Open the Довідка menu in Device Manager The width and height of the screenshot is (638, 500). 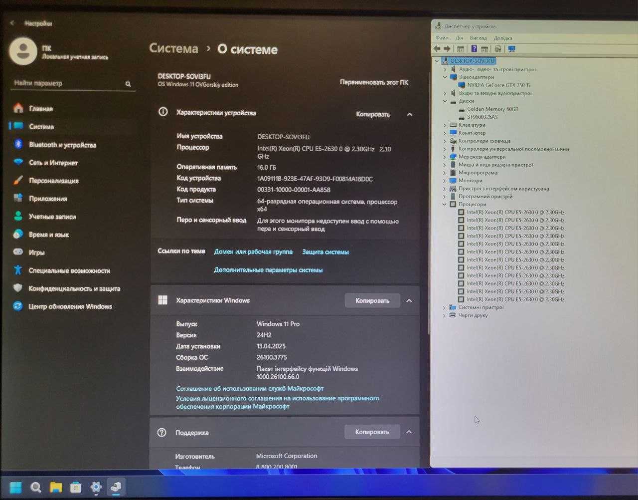tap(503, 38)
